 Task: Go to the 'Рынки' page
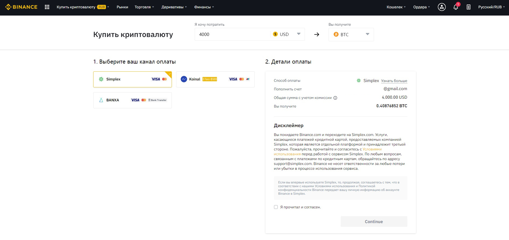coord(122,7)
